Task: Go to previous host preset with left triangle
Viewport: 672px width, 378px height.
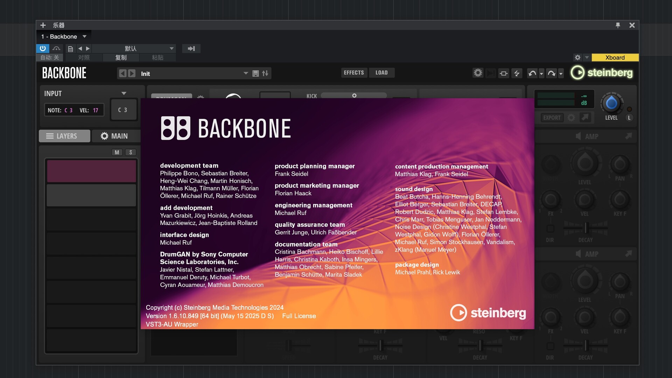Action: [x=80, y=49]
